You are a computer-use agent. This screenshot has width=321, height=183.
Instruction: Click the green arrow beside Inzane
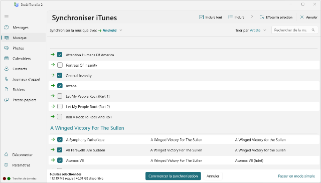[x=53, y=86]
